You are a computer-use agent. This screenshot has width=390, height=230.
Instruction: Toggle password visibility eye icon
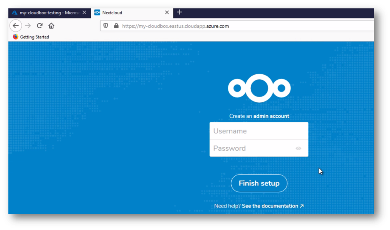point(298,148)
